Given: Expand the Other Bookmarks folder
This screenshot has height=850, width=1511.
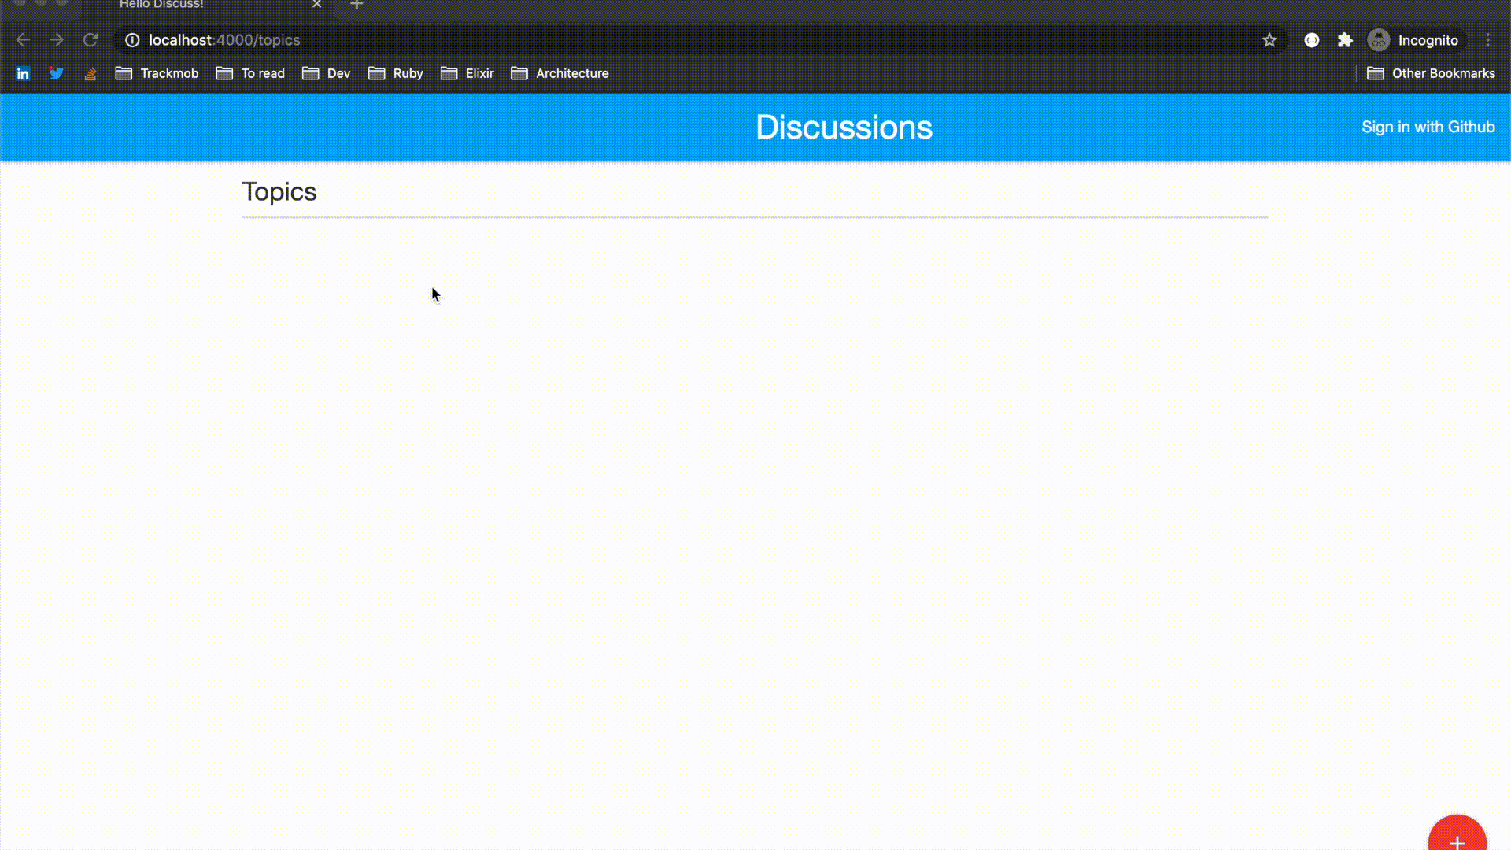Looking at the screenshot, I should point(1431,73).
